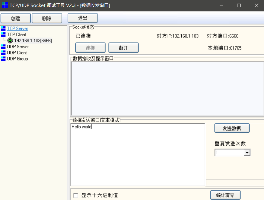Click the 发送数据 send data button
The width and height of the screenshot is (264, 200).
pyautogui.click(x=232, y=128)
